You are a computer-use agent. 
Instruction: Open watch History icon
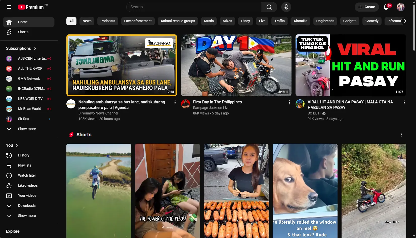coord(9,155)
